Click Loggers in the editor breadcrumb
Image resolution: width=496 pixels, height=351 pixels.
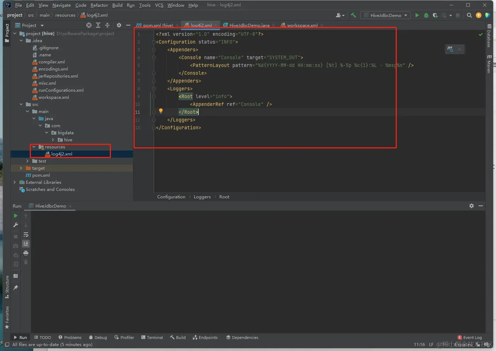(x=202, y=197)
